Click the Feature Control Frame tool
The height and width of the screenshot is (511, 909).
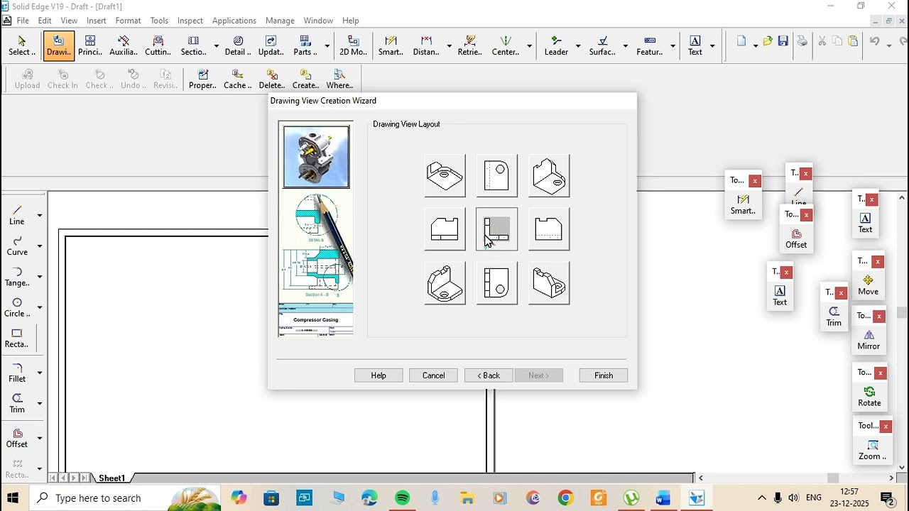click(x=650, y=46)
